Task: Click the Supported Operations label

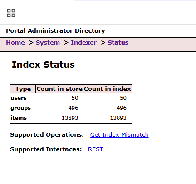Action: [47, 134]
